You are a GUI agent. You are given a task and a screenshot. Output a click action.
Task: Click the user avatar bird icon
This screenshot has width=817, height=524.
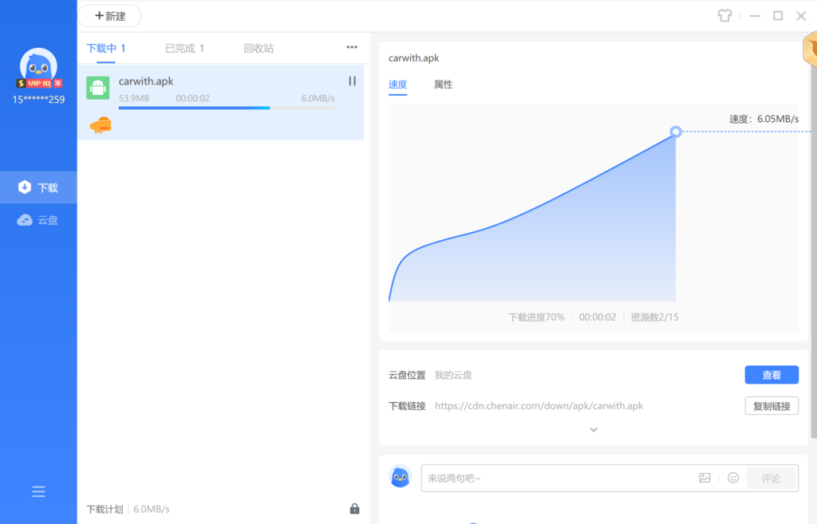[38, 66]
